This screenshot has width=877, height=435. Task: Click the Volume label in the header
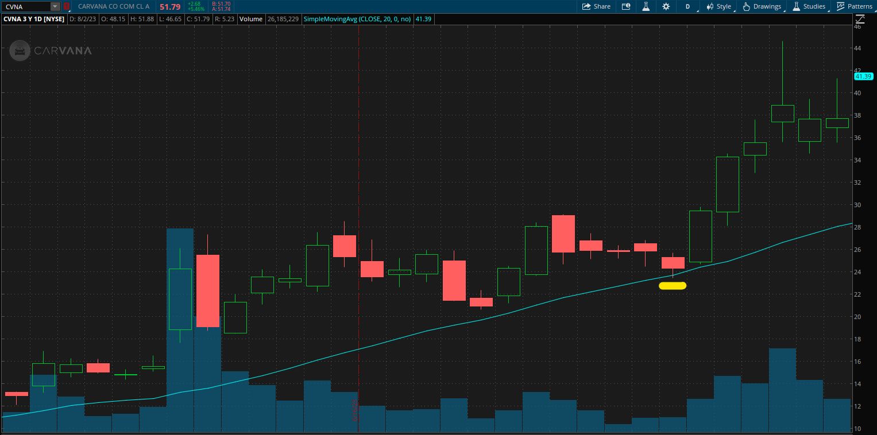[251, 19]
